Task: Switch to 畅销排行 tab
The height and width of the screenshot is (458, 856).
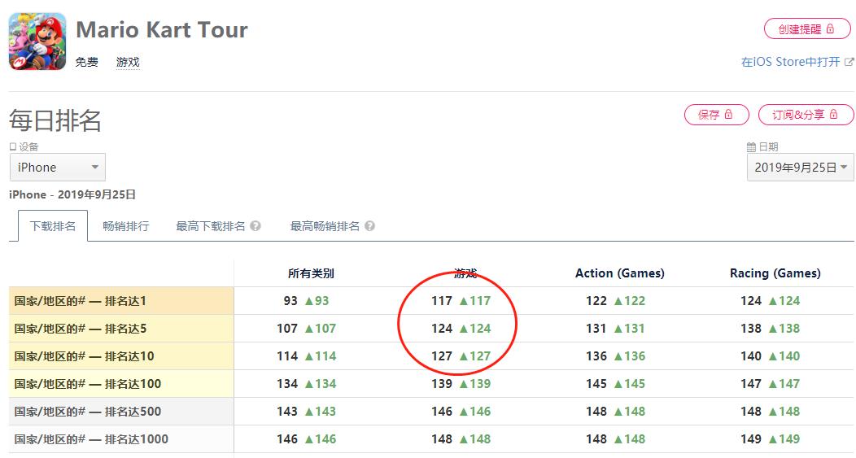Action: pos(125,226)
